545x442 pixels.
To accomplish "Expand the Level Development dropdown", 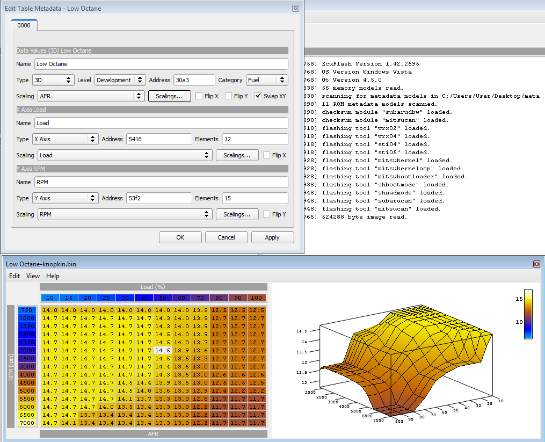I will pyautogui.click(x=119, y=80).
